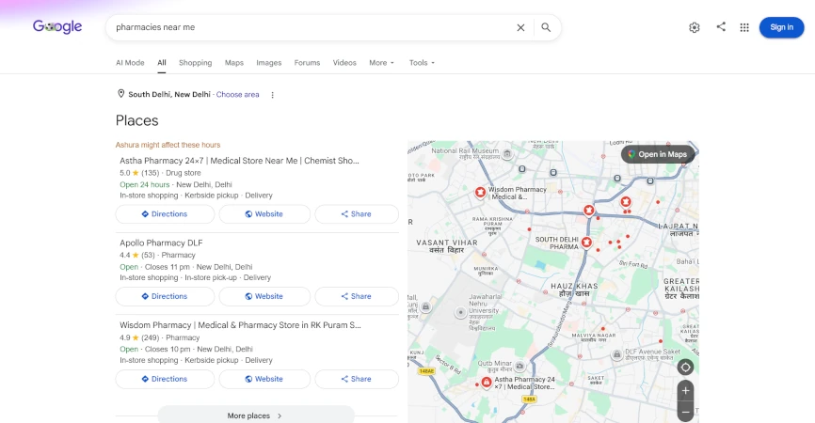Click the Places heading
Screen dimensions: 815x423
[136, 120]
